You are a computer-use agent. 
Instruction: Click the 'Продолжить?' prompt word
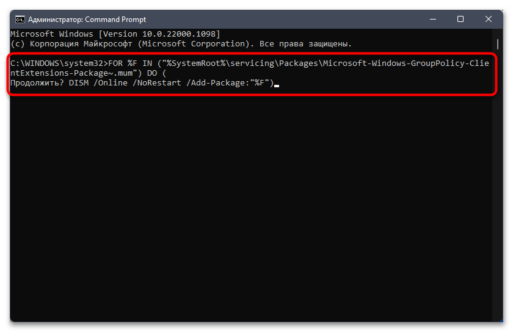pos(37,83)
